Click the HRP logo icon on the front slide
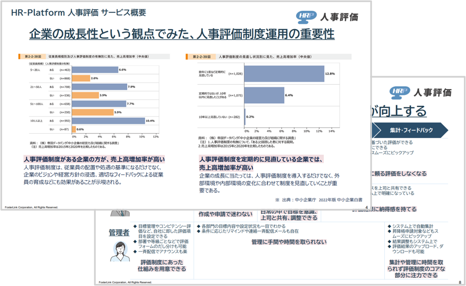Viewport: 466px width, 286px height. pyautogui.click(x=306, y=17)
